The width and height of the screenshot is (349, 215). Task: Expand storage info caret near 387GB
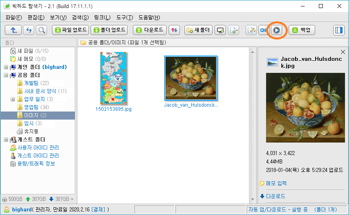pos(72,199)
